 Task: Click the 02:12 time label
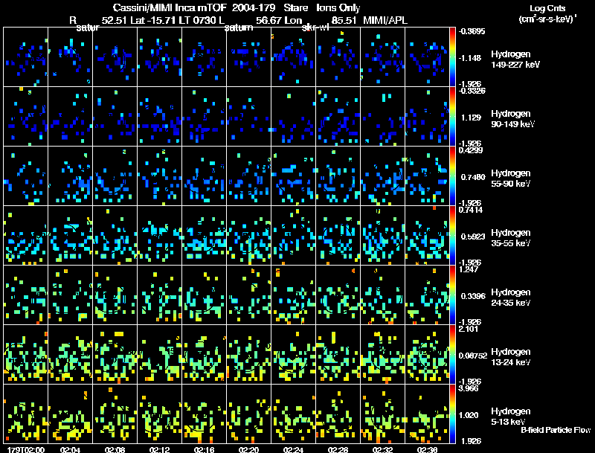click(x=159, y=449)
